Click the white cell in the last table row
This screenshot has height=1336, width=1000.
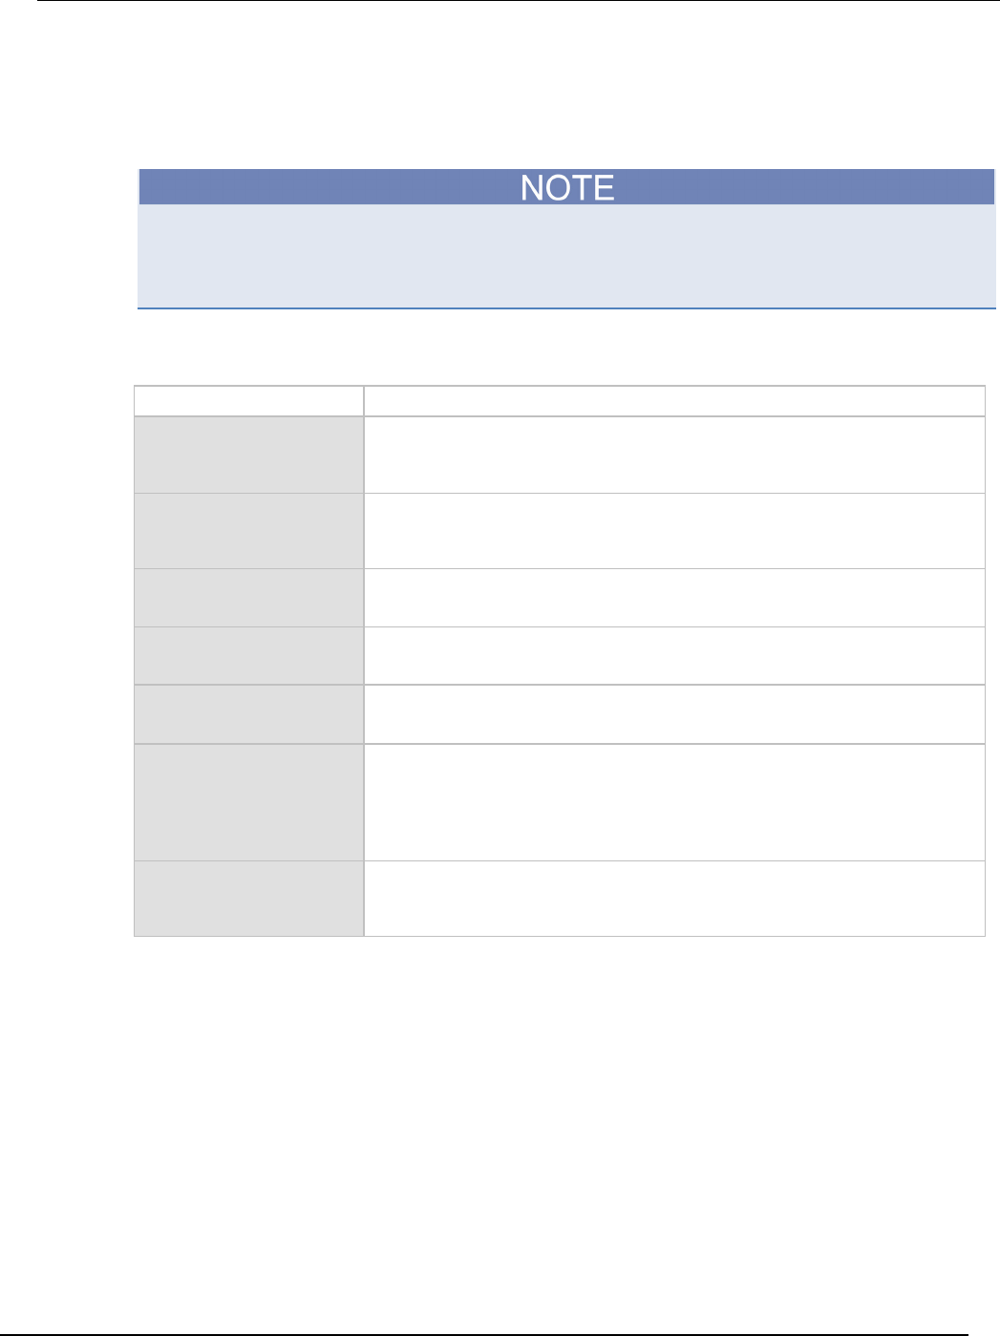click(x=673, y=899)
